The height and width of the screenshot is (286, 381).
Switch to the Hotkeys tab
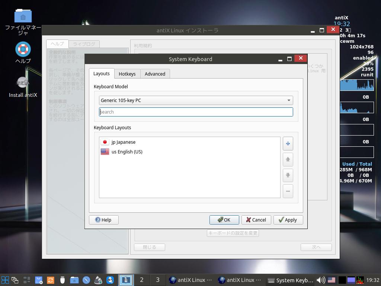pos(127,74)
